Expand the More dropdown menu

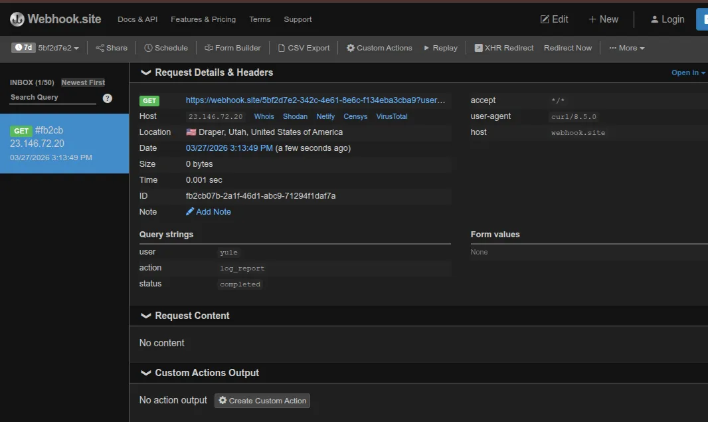[626, 48]
